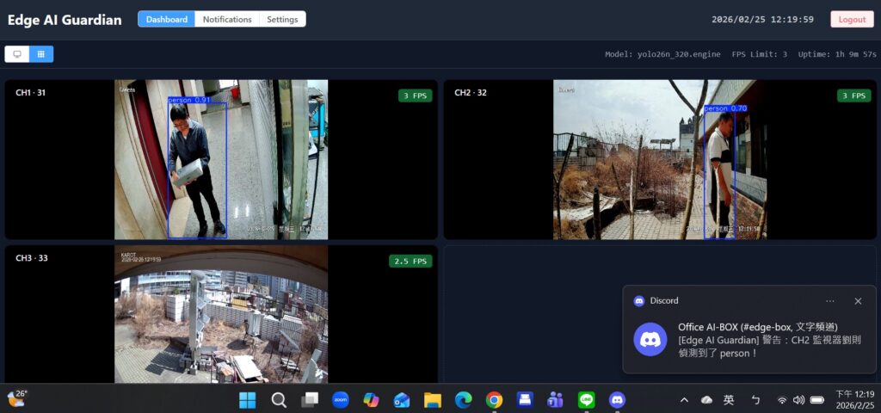The width and height of the screenshot is (881, 413).
Task: Select the grid layout view
Action: click(x=40, y=54)
